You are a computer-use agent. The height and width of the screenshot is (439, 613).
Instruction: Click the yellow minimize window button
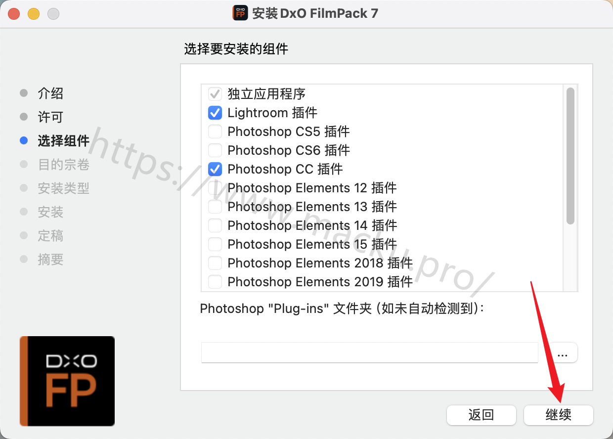coord(34,14)
